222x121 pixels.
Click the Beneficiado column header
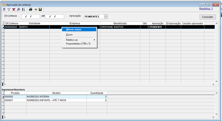pos(120,23)
